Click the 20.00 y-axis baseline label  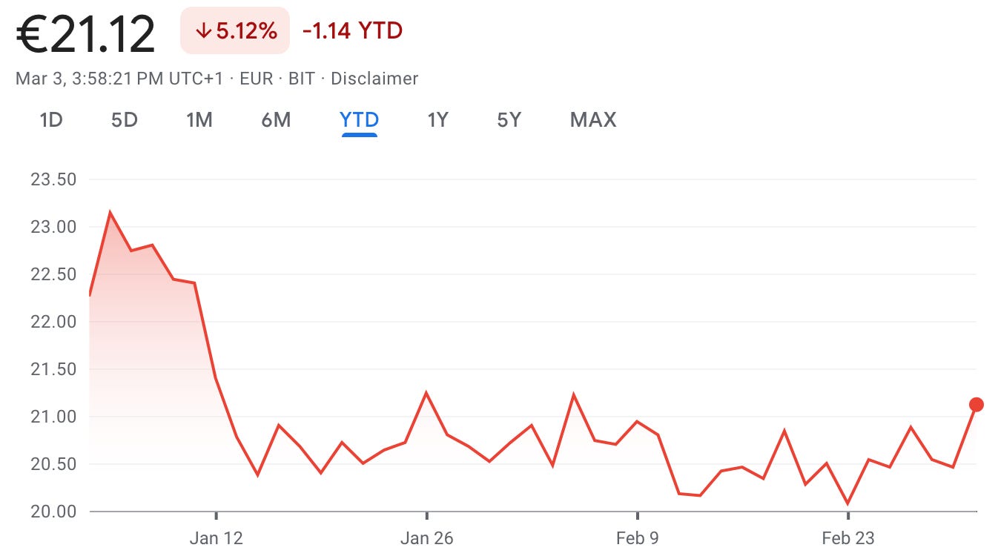53,512
